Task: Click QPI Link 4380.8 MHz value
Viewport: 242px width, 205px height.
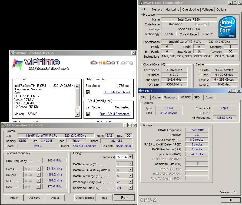Action: pos(174,84)
